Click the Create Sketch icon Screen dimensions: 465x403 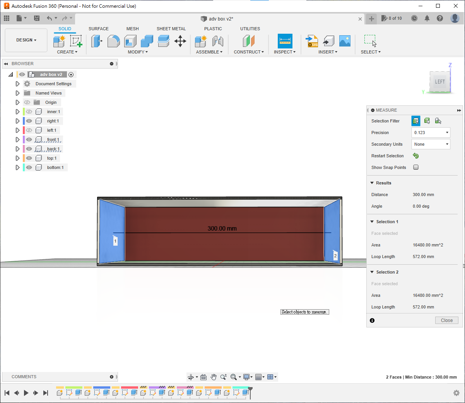pyautogui.click(x=76, y=41)
